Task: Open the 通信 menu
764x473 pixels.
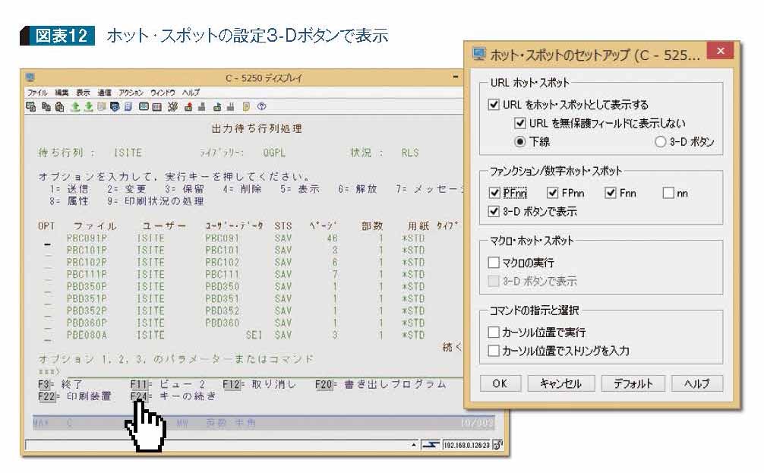Action: coord(104,92)
